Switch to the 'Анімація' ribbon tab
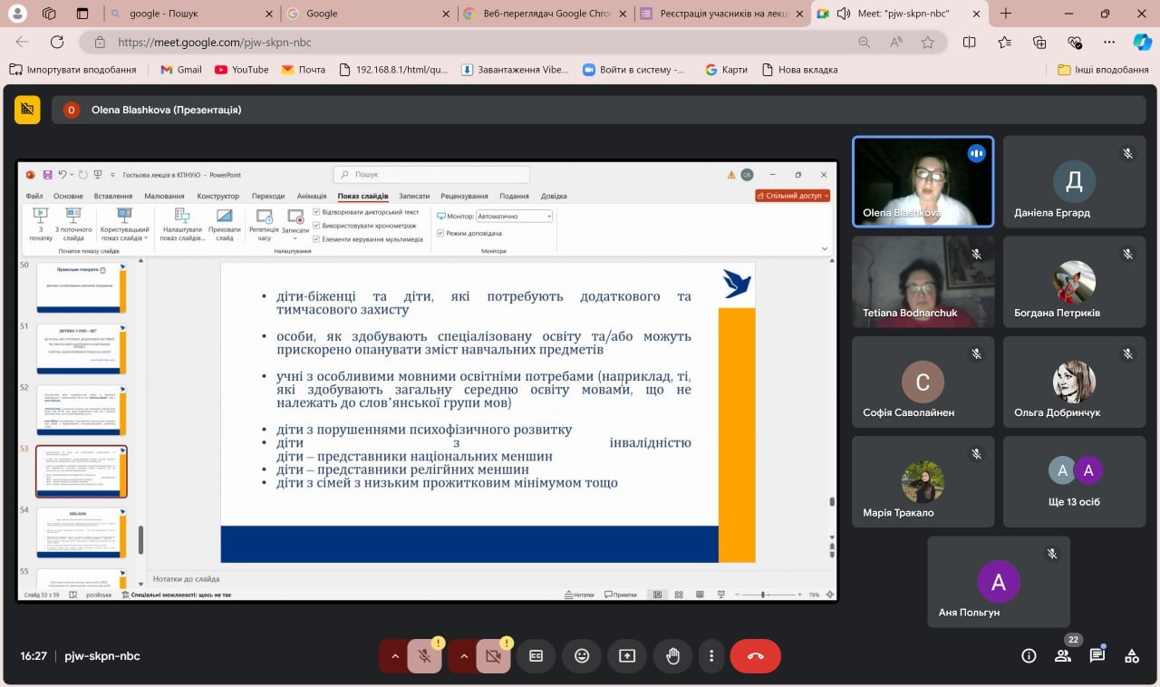 coord(311,196)
